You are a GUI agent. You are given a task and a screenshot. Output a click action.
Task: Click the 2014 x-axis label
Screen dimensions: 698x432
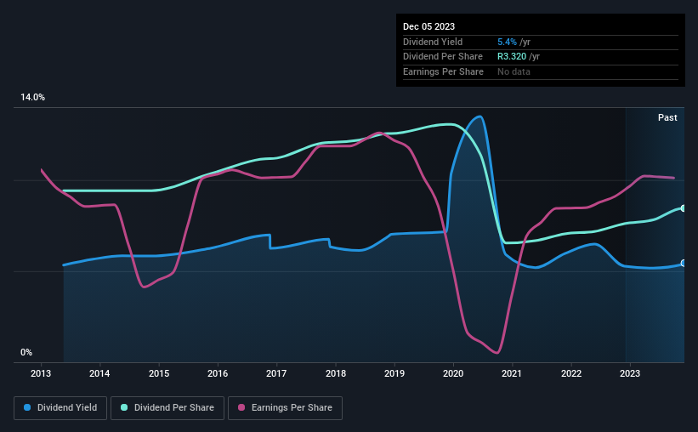(x=99, y=373)
